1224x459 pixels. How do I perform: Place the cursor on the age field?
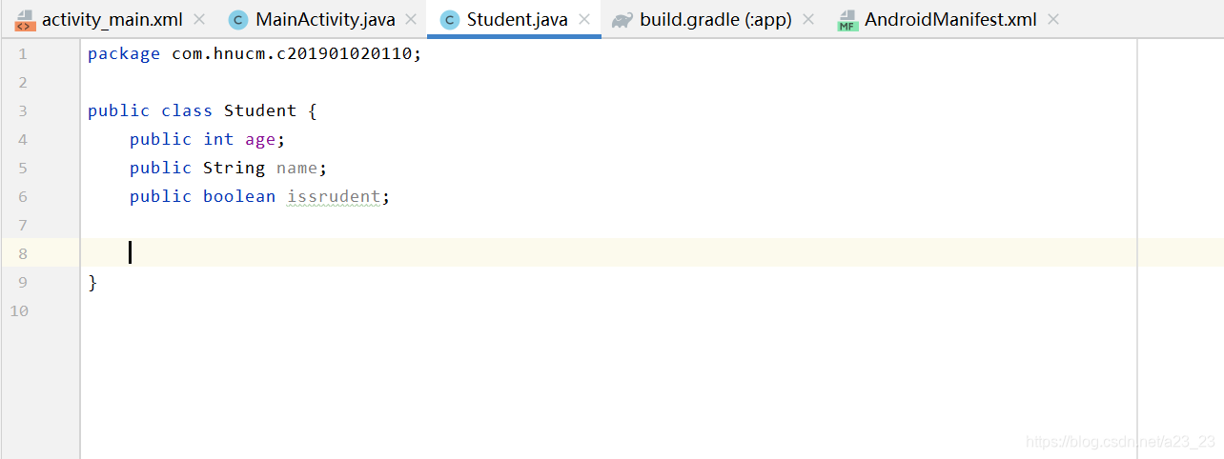(x=260, y=140)
